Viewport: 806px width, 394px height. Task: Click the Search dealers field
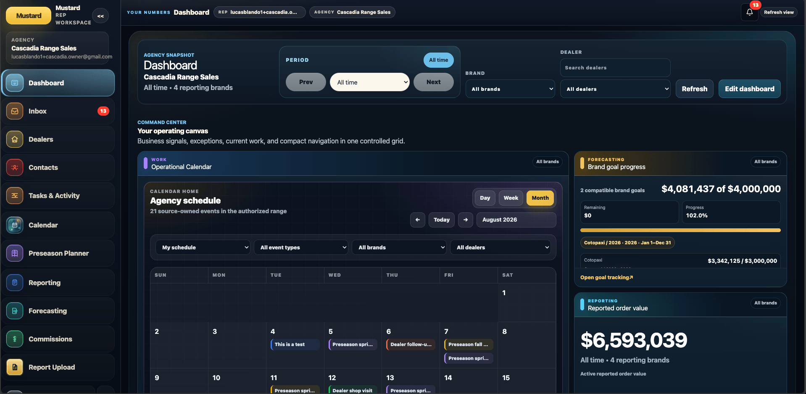(x=615, y=68)
